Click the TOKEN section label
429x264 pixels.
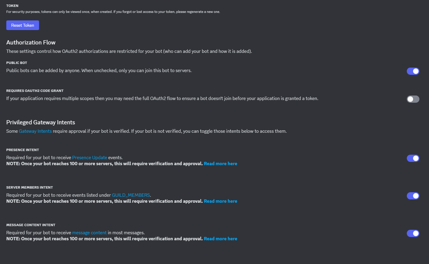coord(12,6)
